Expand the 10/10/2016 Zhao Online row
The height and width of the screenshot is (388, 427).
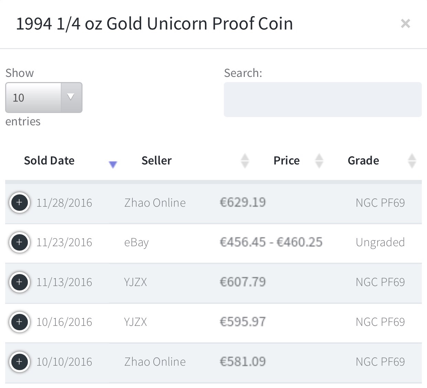(20, 362)
